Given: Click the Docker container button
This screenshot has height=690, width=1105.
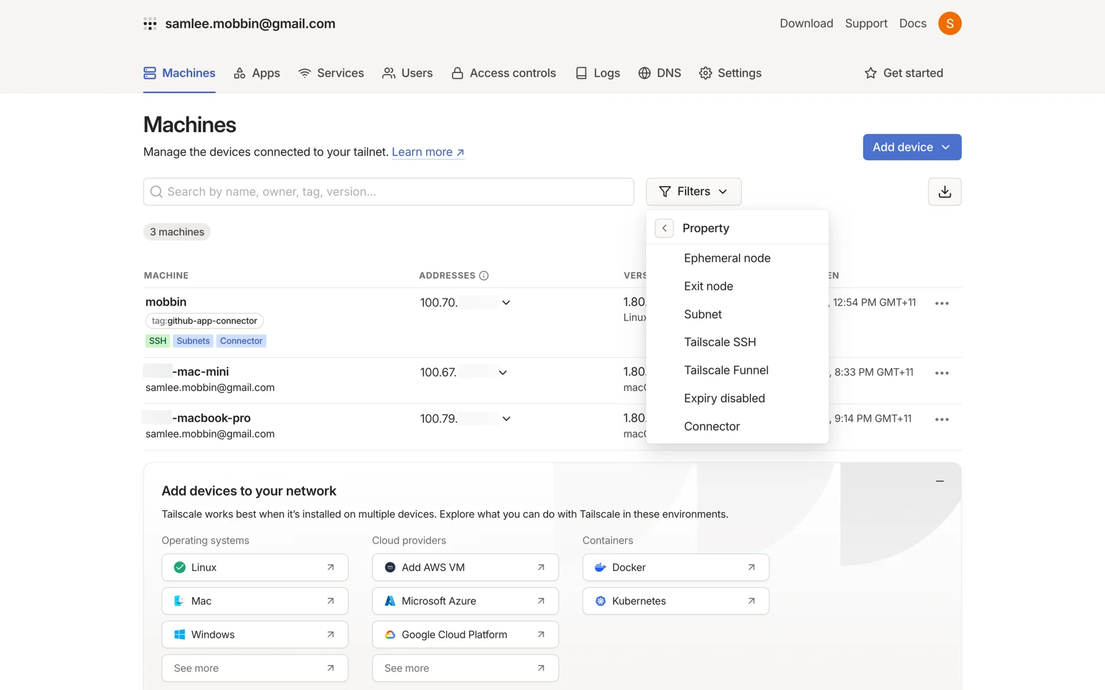Looking at the screenshot, I should click(x=675, y=568).
